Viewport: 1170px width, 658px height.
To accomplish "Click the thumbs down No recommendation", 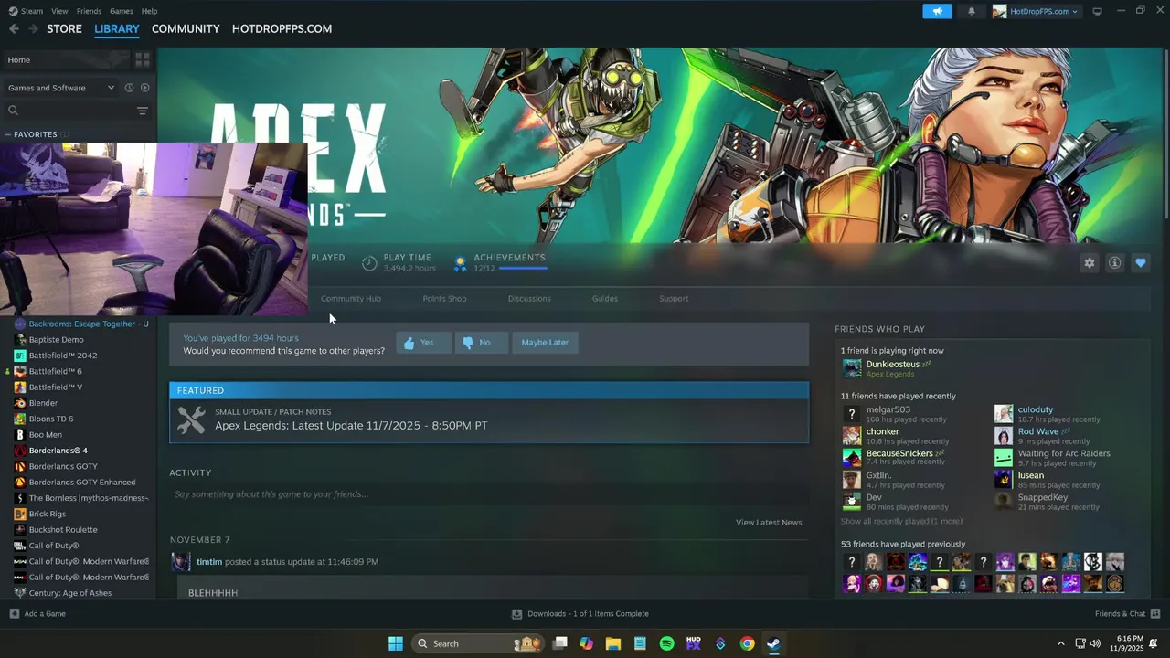I will coord(481,343).
